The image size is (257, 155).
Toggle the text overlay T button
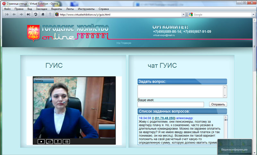[x=58, y=141]
